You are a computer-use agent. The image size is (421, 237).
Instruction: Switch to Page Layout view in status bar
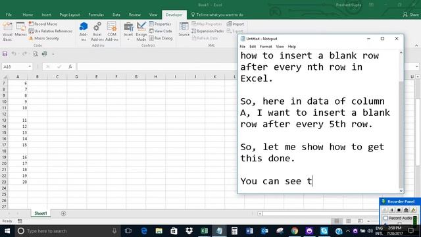point(349,221)
